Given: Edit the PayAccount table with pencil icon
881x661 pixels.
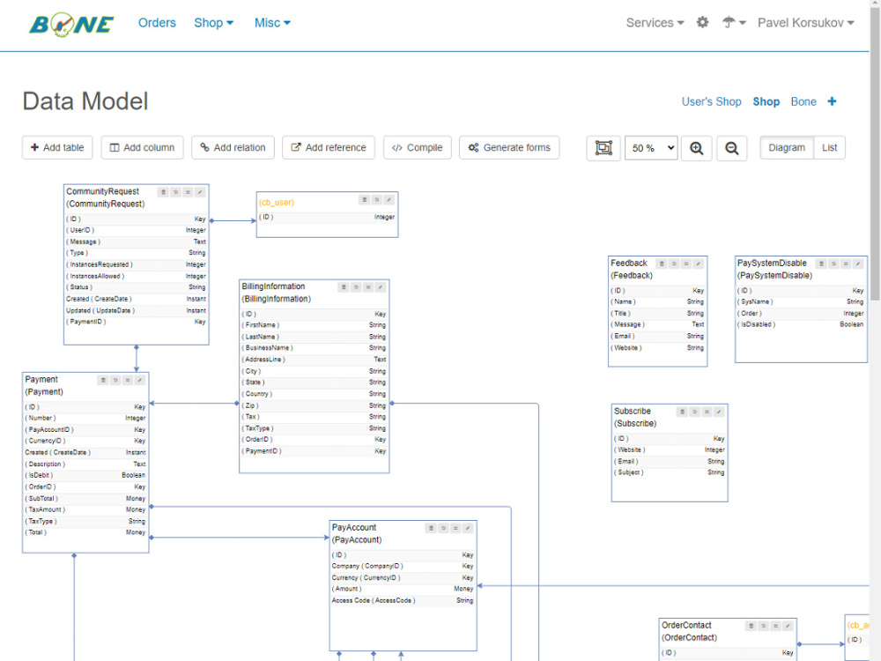Looking at the screenshot, I should tap(468, 528).
